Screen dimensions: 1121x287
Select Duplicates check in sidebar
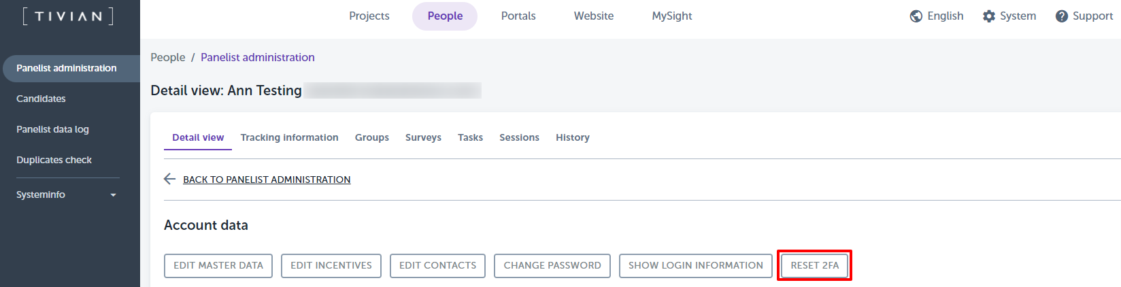54,160
